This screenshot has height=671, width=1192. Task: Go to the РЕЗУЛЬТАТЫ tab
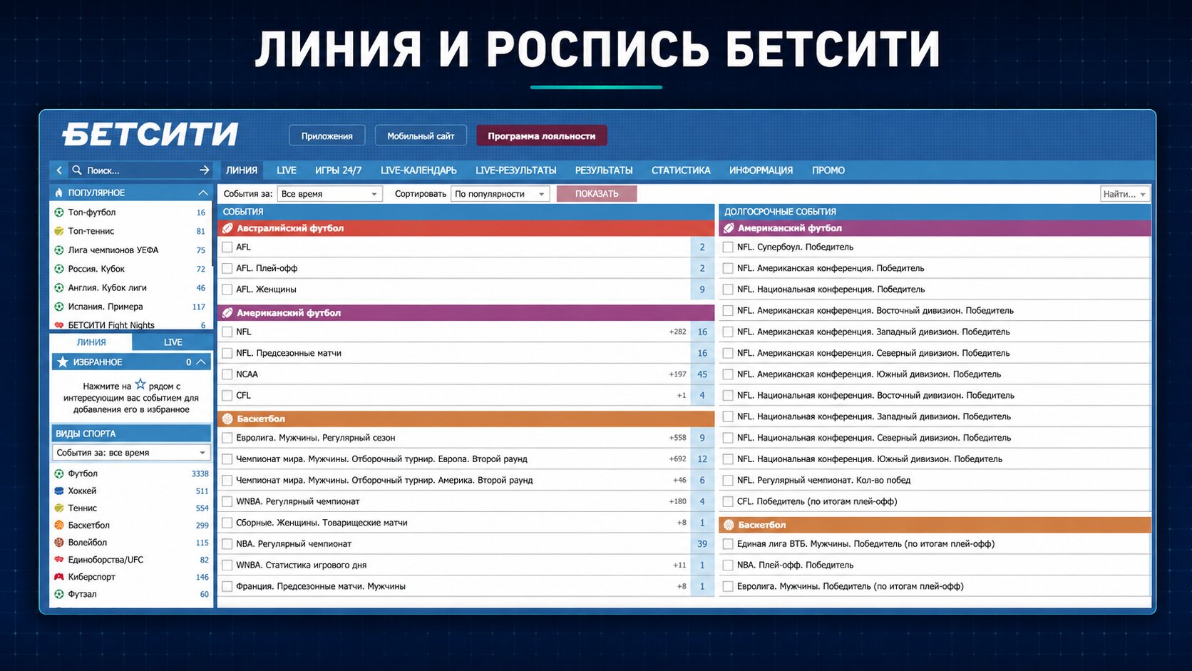coord(604,170)
